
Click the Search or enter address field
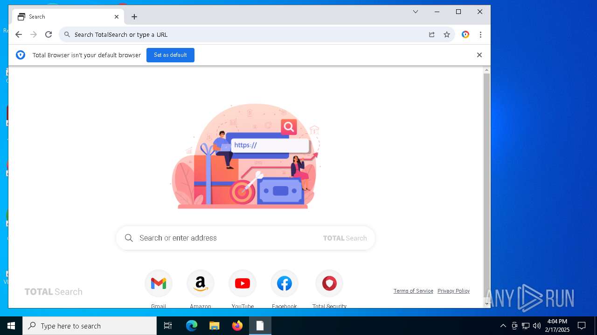245,238
